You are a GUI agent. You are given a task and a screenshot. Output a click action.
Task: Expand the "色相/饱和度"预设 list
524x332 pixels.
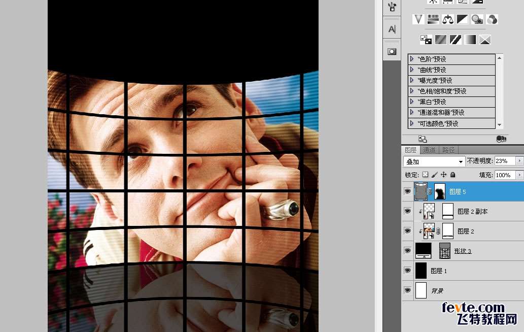coord(412,91)
